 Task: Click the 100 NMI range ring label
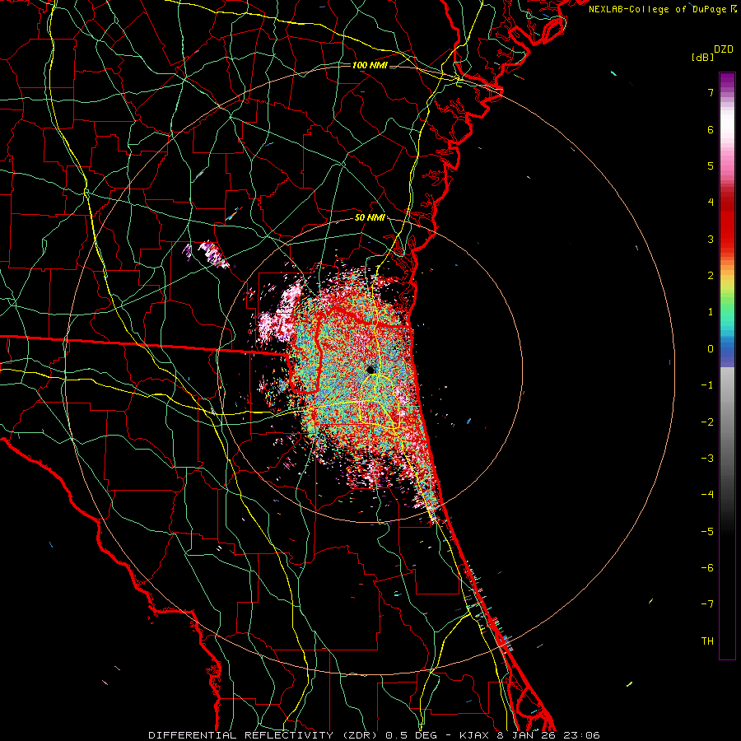[370, 65]
